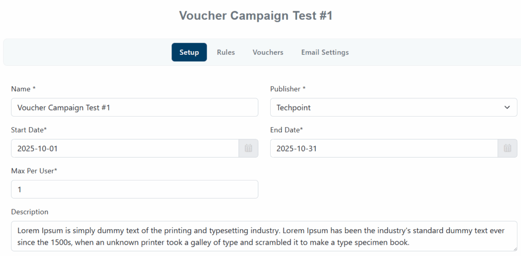Click the Voucher Campaign Test #1 page heading
Screen dimensions: 521x256
[x=255, y=16]
